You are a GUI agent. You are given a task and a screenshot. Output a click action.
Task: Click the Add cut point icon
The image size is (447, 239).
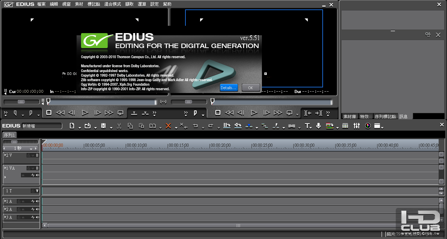249,126
